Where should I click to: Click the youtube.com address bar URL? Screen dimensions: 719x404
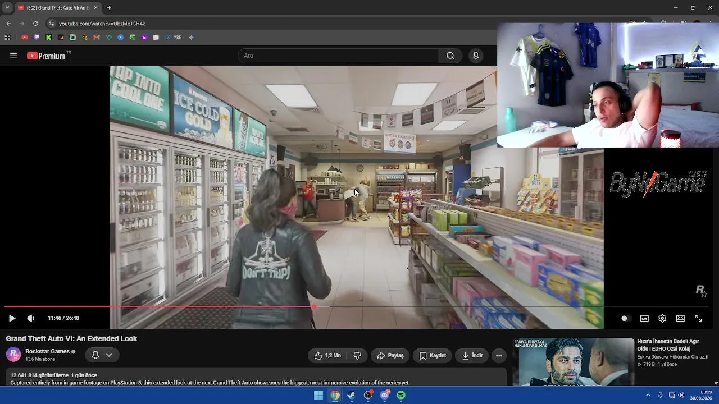[x=102, y=24]
